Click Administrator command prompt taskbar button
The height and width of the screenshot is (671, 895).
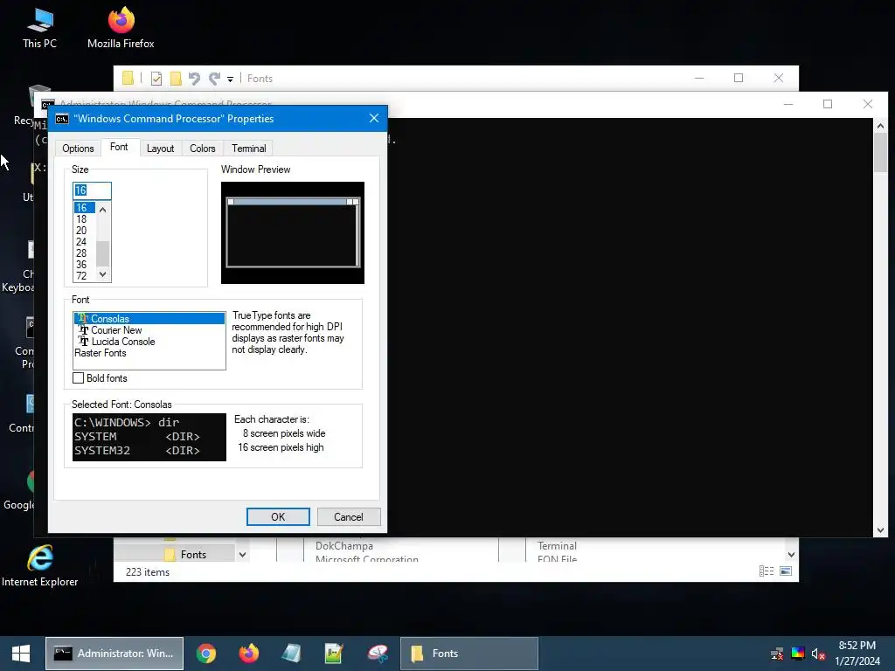tap(114, 654)
